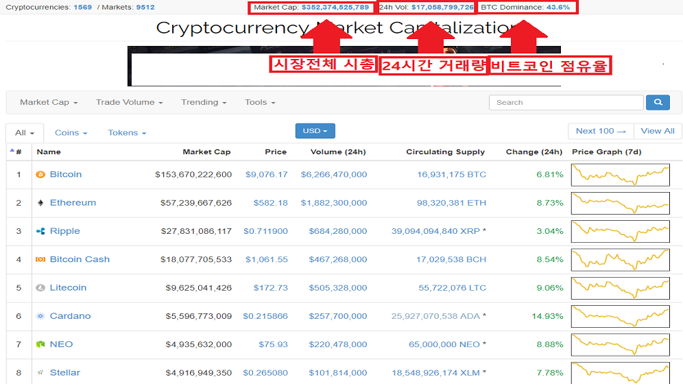Click the Cardano logo icon
This screenshot has height=384, width=683.
pyautogui.click(x=40, y=316)
